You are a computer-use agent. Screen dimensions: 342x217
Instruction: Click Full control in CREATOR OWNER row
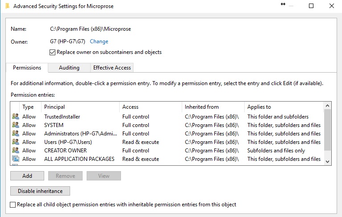click(x=136, y=151)
